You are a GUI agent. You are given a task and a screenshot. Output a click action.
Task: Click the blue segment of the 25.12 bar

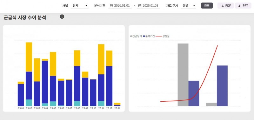click(x=109, y=86)
